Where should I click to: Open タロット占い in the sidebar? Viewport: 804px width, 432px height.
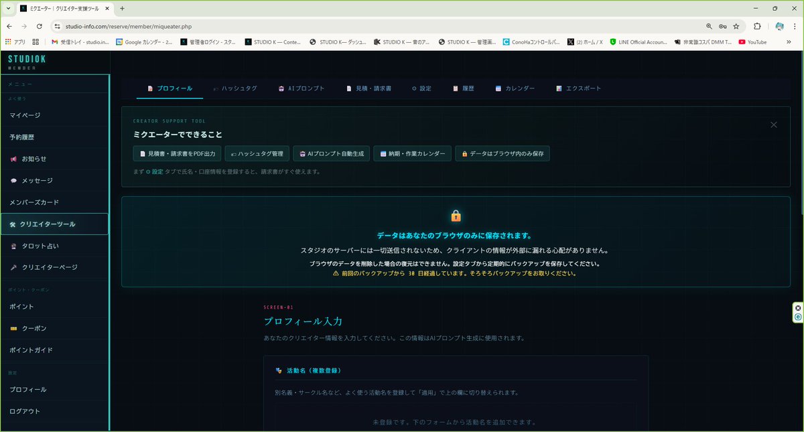[x=54, y=246]
